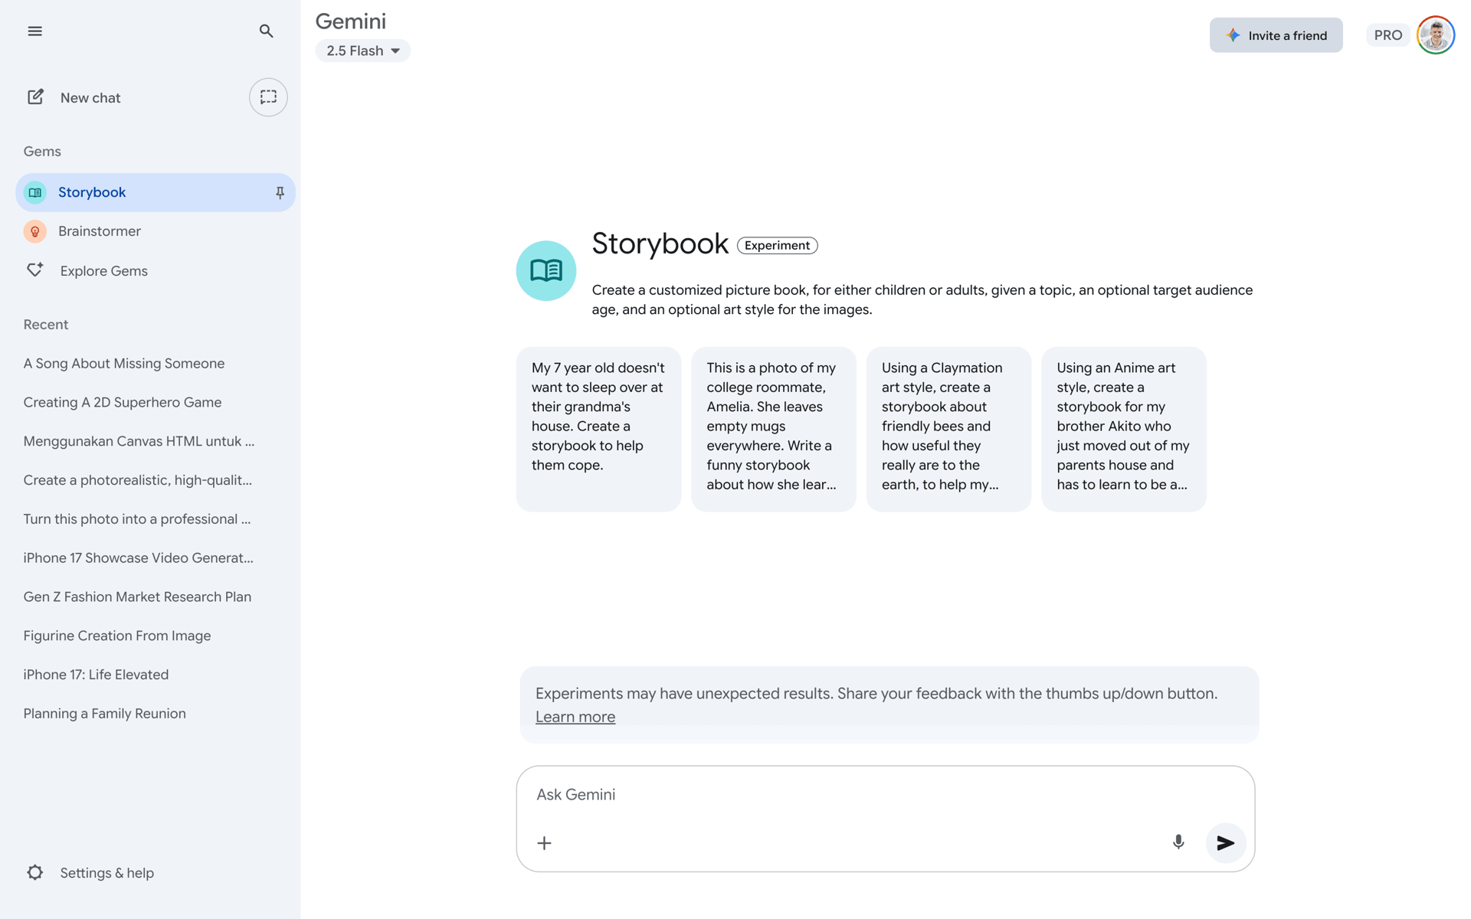This screenshot has height=919, width=1471.
Task: Unpin Storybook with the pin icon
Action: pos(280,193)
